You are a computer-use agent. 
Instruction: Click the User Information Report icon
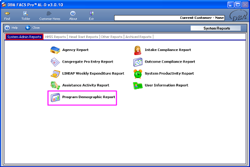click(x=138, y=86)
